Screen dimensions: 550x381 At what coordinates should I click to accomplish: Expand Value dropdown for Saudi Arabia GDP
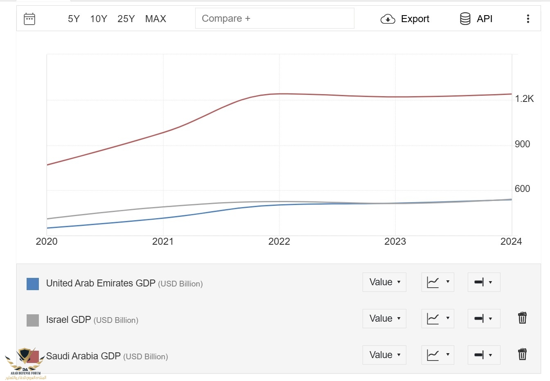384,355
